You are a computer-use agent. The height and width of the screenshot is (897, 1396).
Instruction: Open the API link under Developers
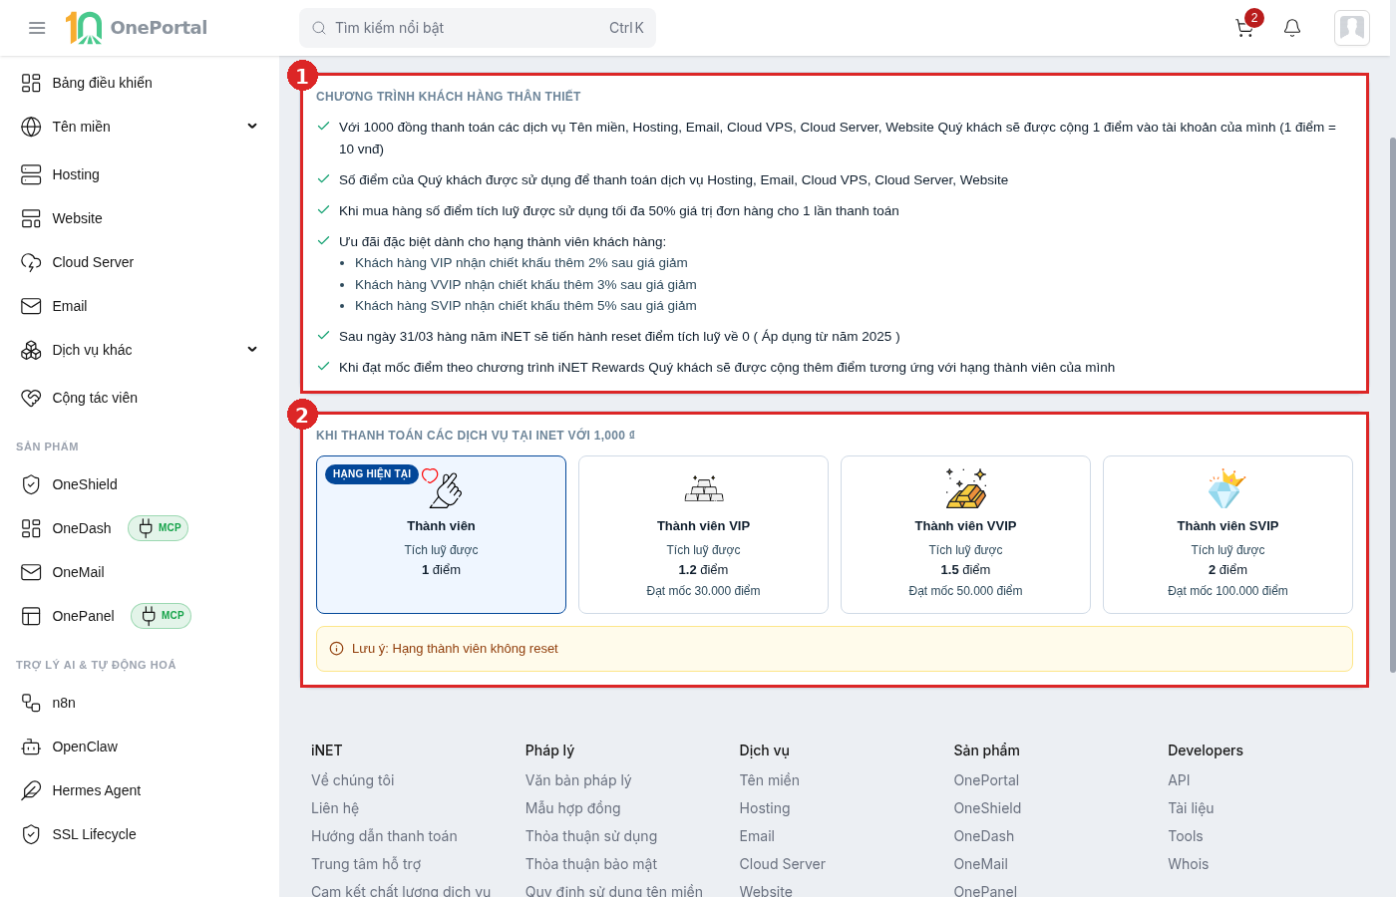[1179, 780]
